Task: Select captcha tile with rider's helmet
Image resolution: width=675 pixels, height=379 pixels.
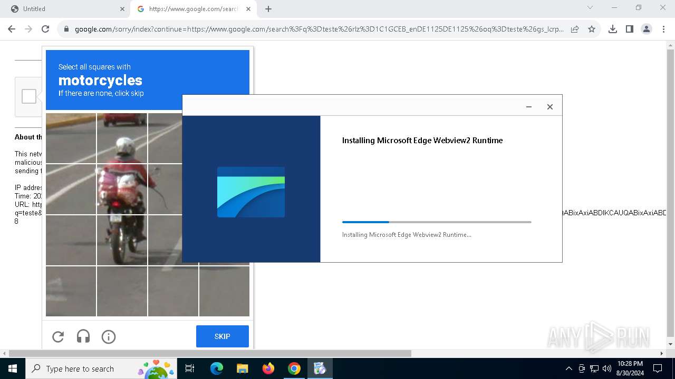Action: [x=122, y=138]
